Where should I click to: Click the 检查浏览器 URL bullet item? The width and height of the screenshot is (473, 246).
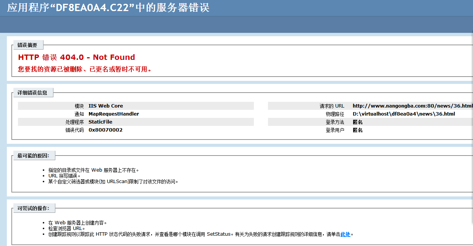point(66,228)
